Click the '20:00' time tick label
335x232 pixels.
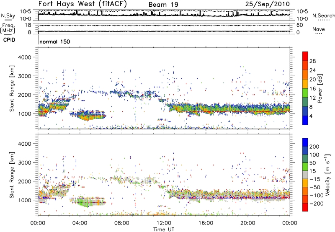tap(248, 223)
